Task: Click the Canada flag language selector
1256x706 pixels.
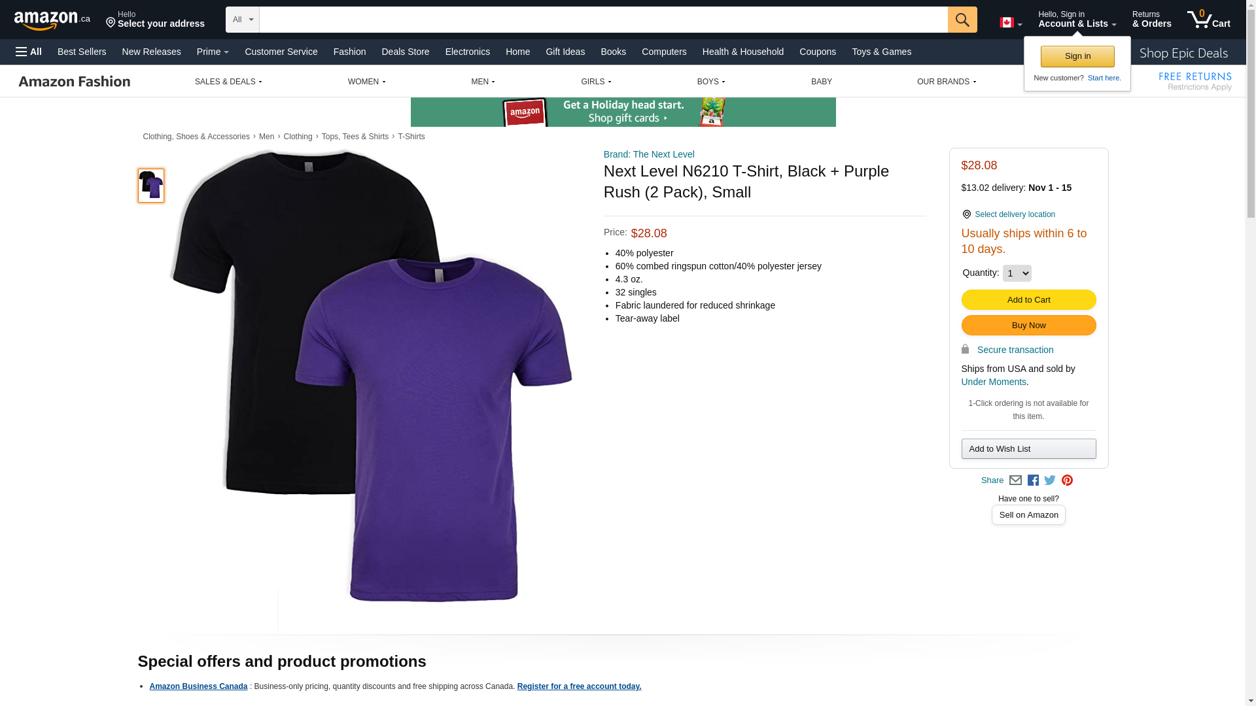Action: 1010,23
